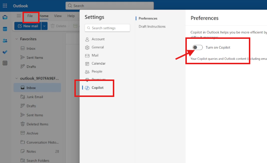Click the Junk Email folder icon

pyautogui.click(x=22, y=97)
